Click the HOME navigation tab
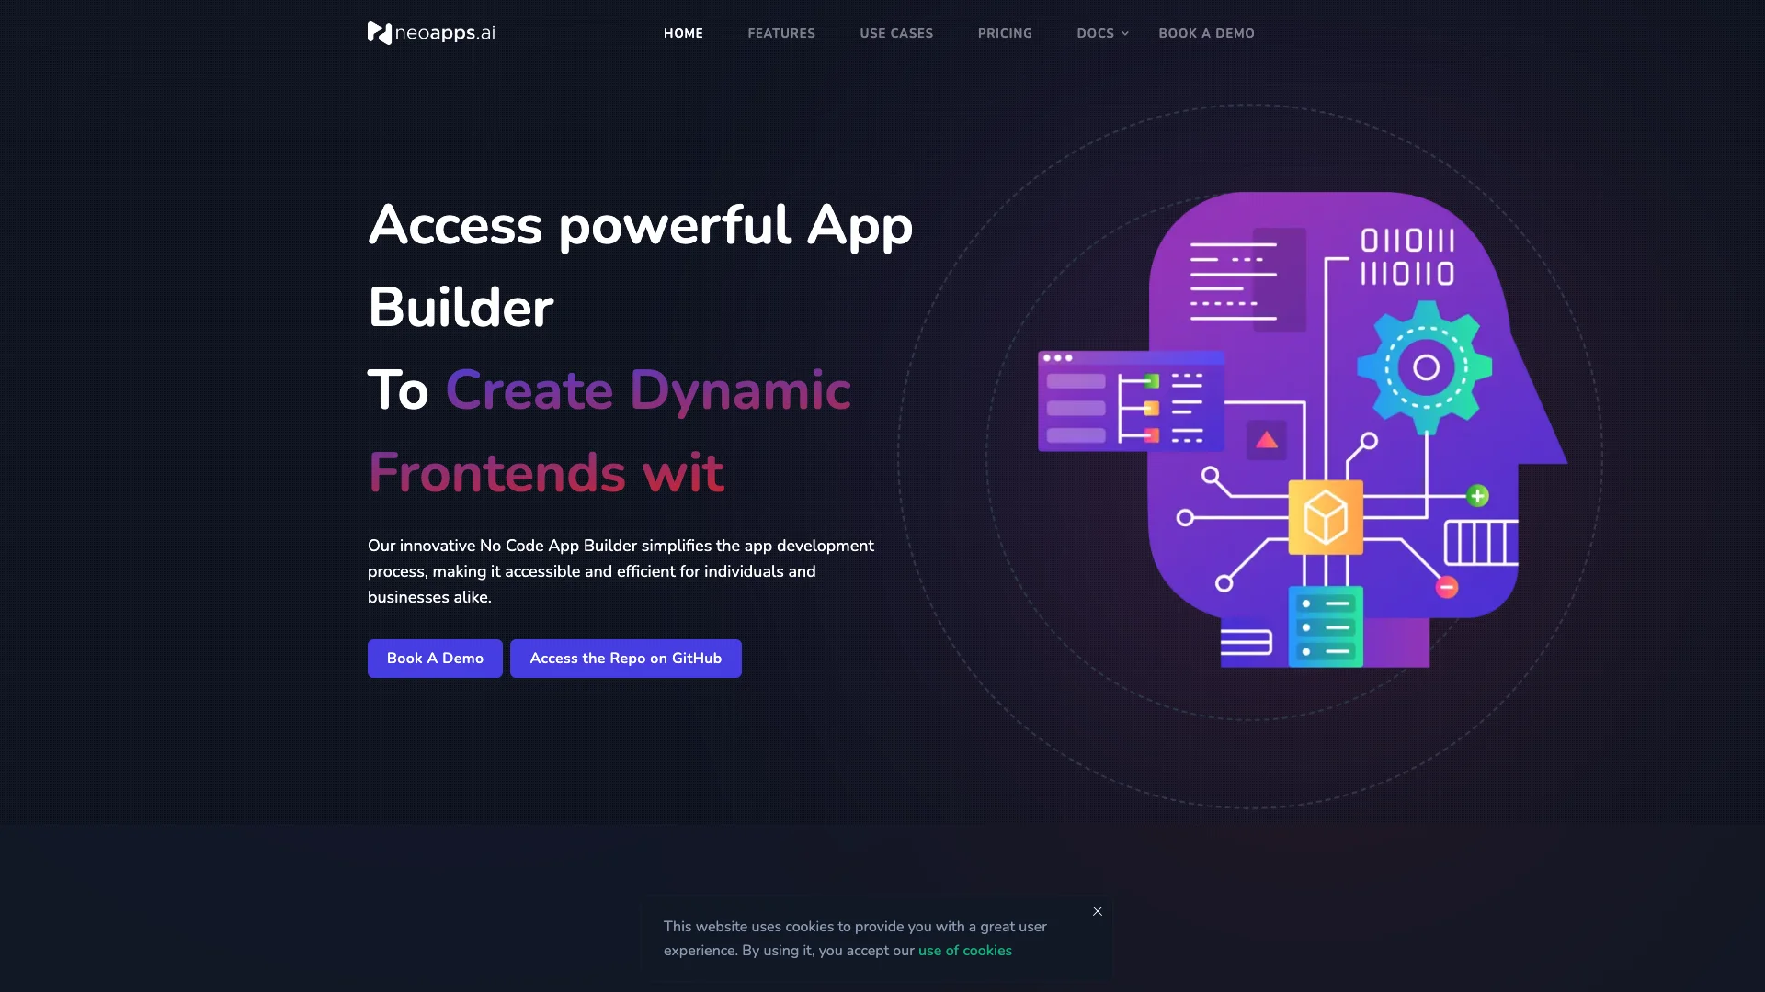 click(x=682, y=33)
